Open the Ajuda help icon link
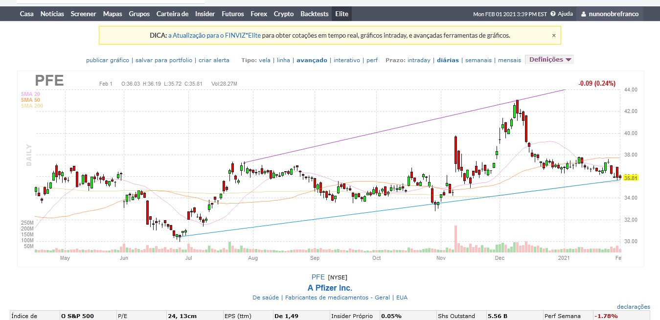The width and height of the screenshot is (660, 320). [562, 14]
